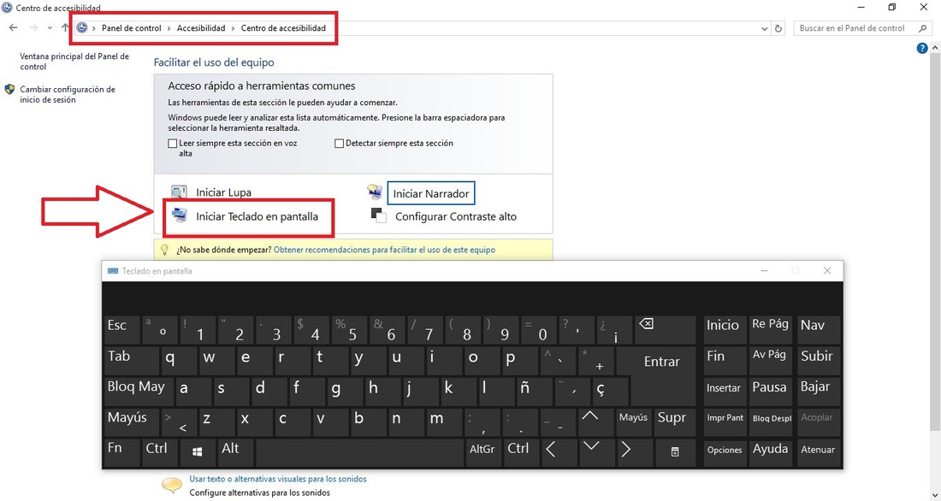Select Centro de accesibilidad in the breadcrumb
The width and height of the screenshot is (941, 501).
tap(283, 28)
